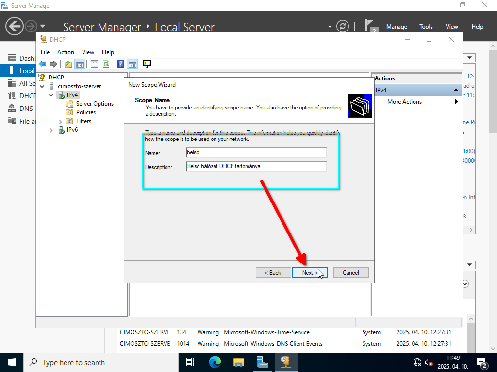Click the Description text field
This screenshot has width=497, height=372.
pyautogui.click(x=256, y=167)
